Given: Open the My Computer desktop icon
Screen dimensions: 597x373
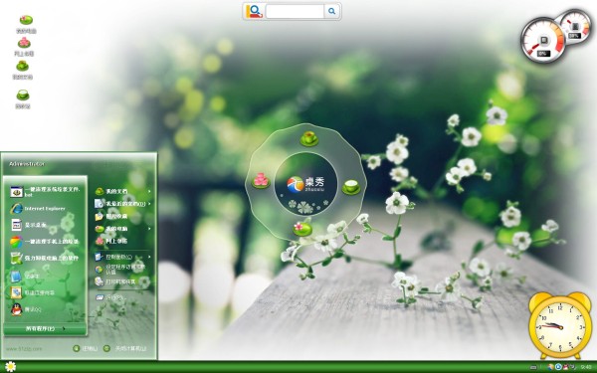Looking at the screenshot, I should point(26,24).
